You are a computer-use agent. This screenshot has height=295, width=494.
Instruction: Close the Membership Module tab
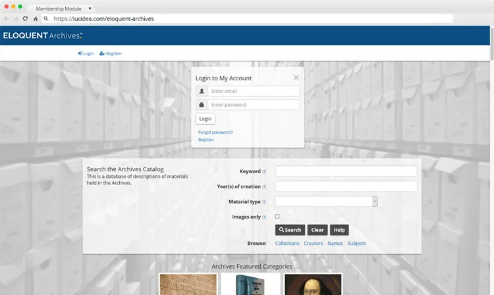point(90,9)
